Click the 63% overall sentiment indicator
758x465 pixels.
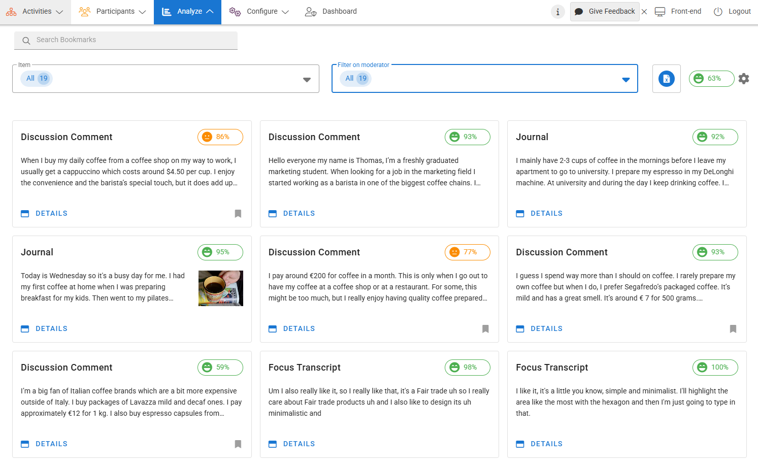click(x=711, y=79)
